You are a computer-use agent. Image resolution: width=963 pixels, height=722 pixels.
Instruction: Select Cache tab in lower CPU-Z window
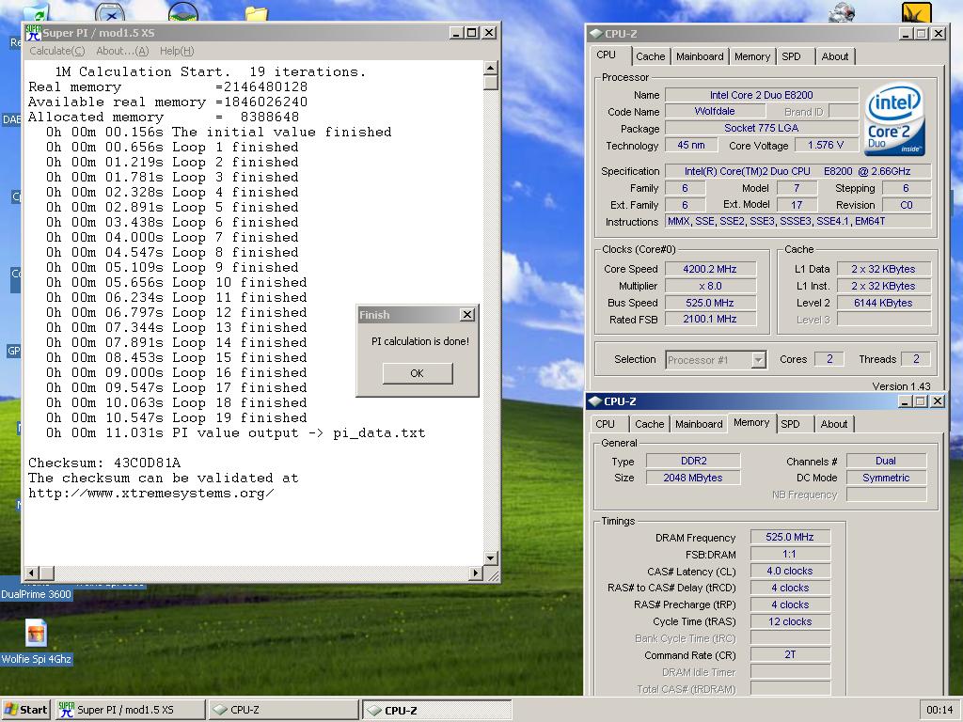pos(649,424)
